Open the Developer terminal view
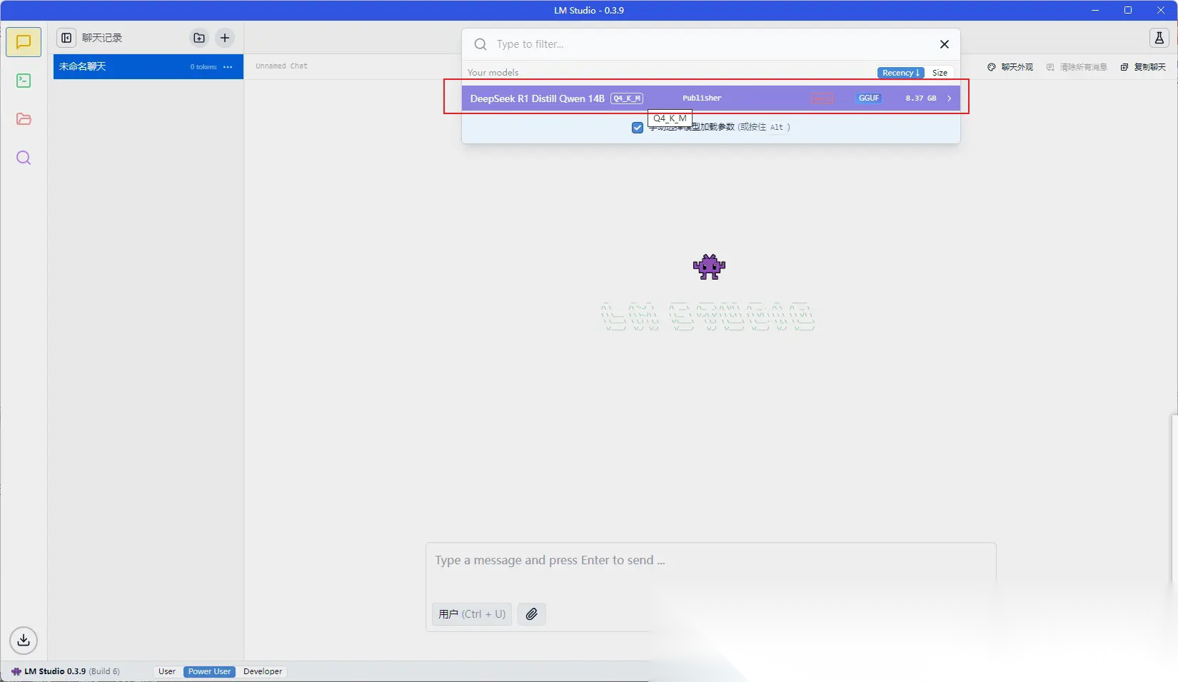Viewport: 1178px width, 682px height. click(x=24, y=81)
